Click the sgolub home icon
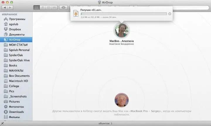Screen dimensions: 211x126 pyautogui.click(x=6, y=24)
